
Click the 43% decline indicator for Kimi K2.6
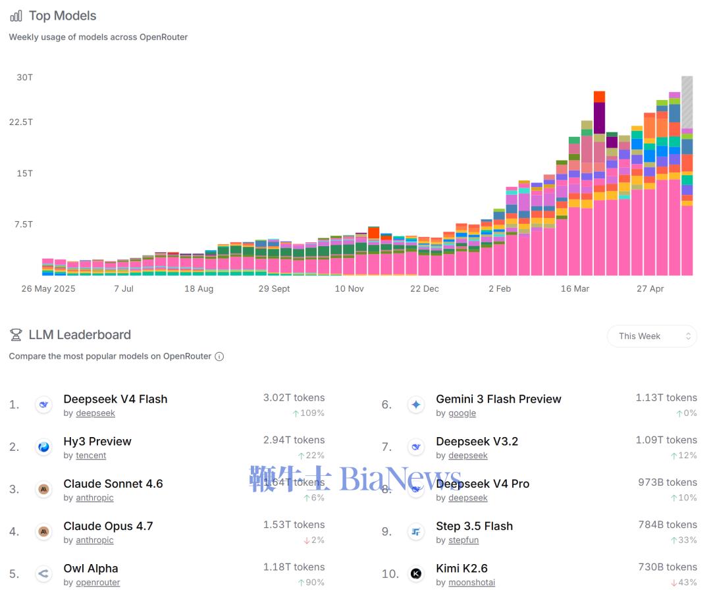[x=684, y=583]
